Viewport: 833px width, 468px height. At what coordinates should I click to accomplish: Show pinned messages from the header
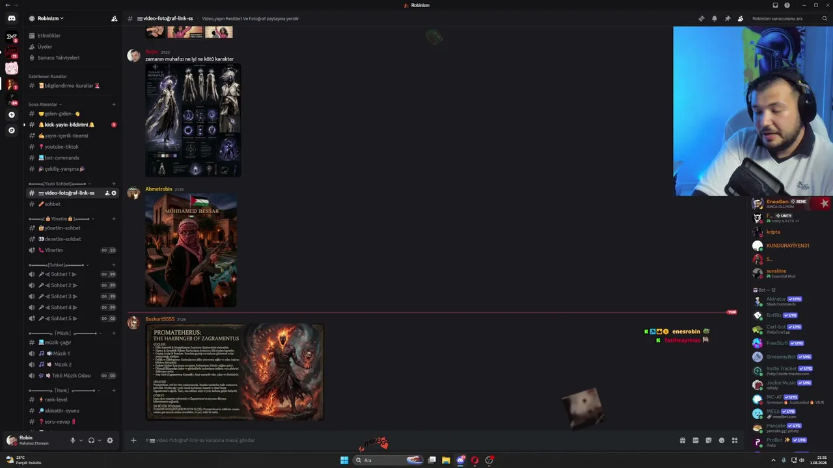coord(727,18)
